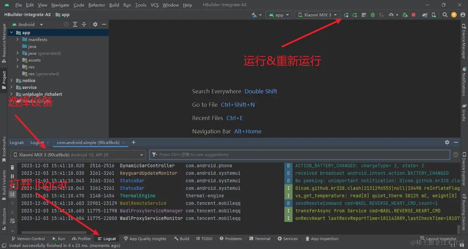
Task: Click the Profile app gauge icon
Action: (x=391, y=15)
